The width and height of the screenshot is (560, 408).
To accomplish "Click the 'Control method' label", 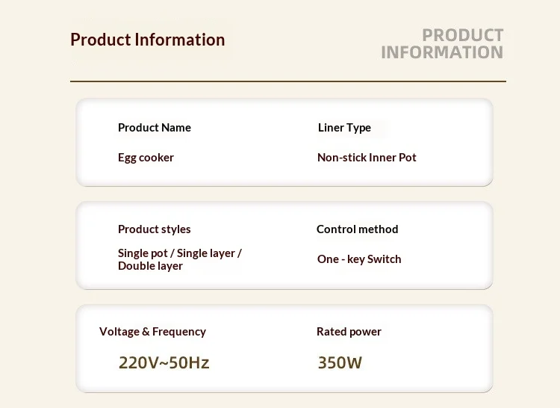I will pyautogui.click(x=357, y=229).
